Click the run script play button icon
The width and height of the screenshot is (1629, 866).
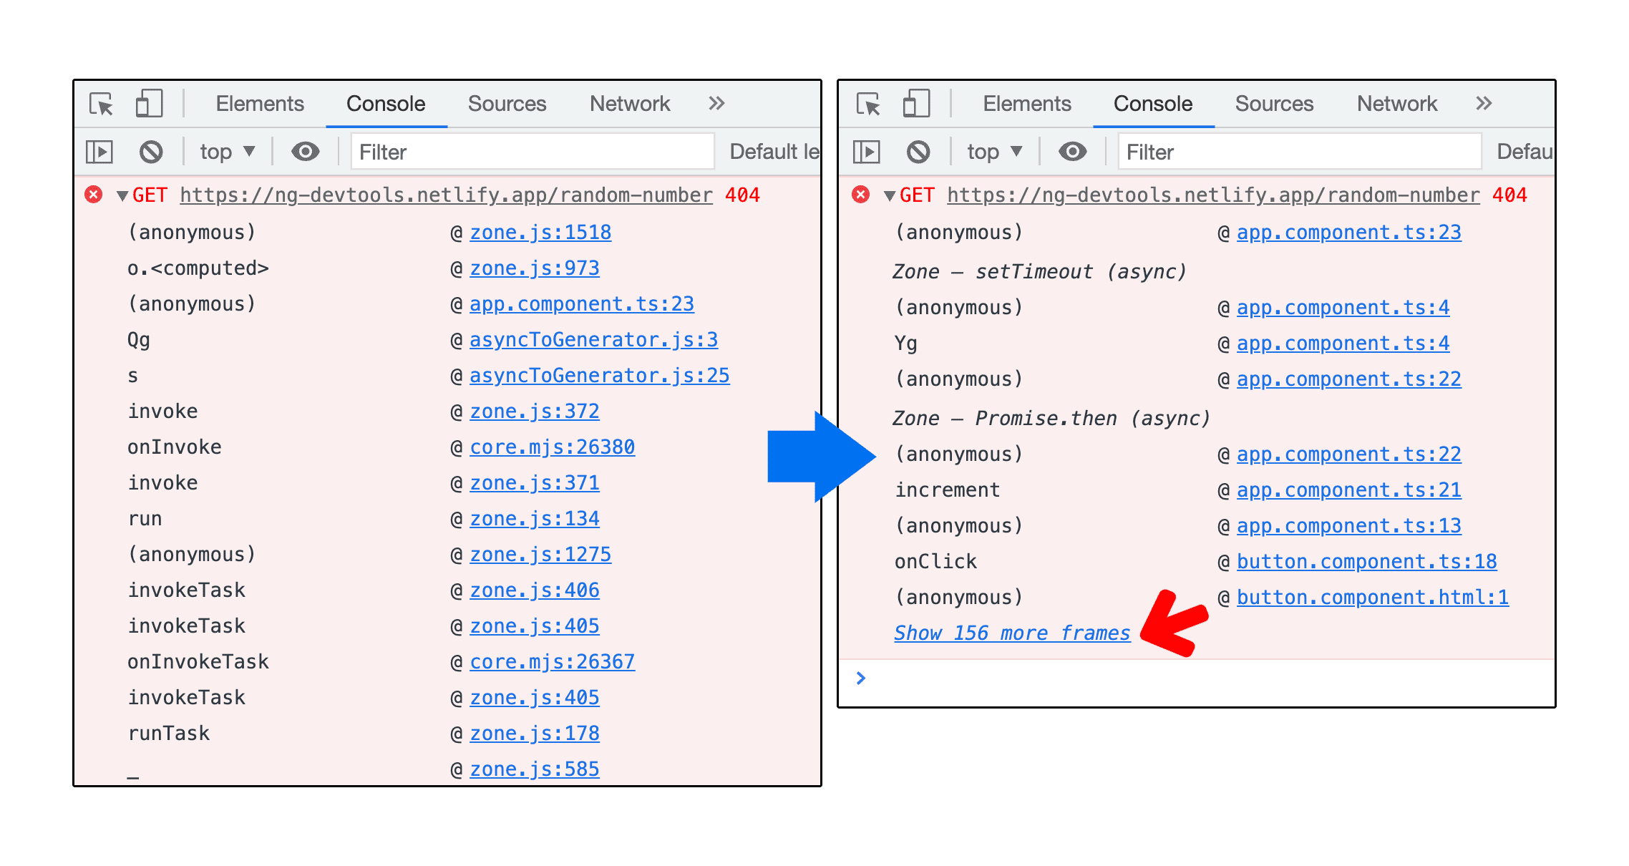coord(104,152)
